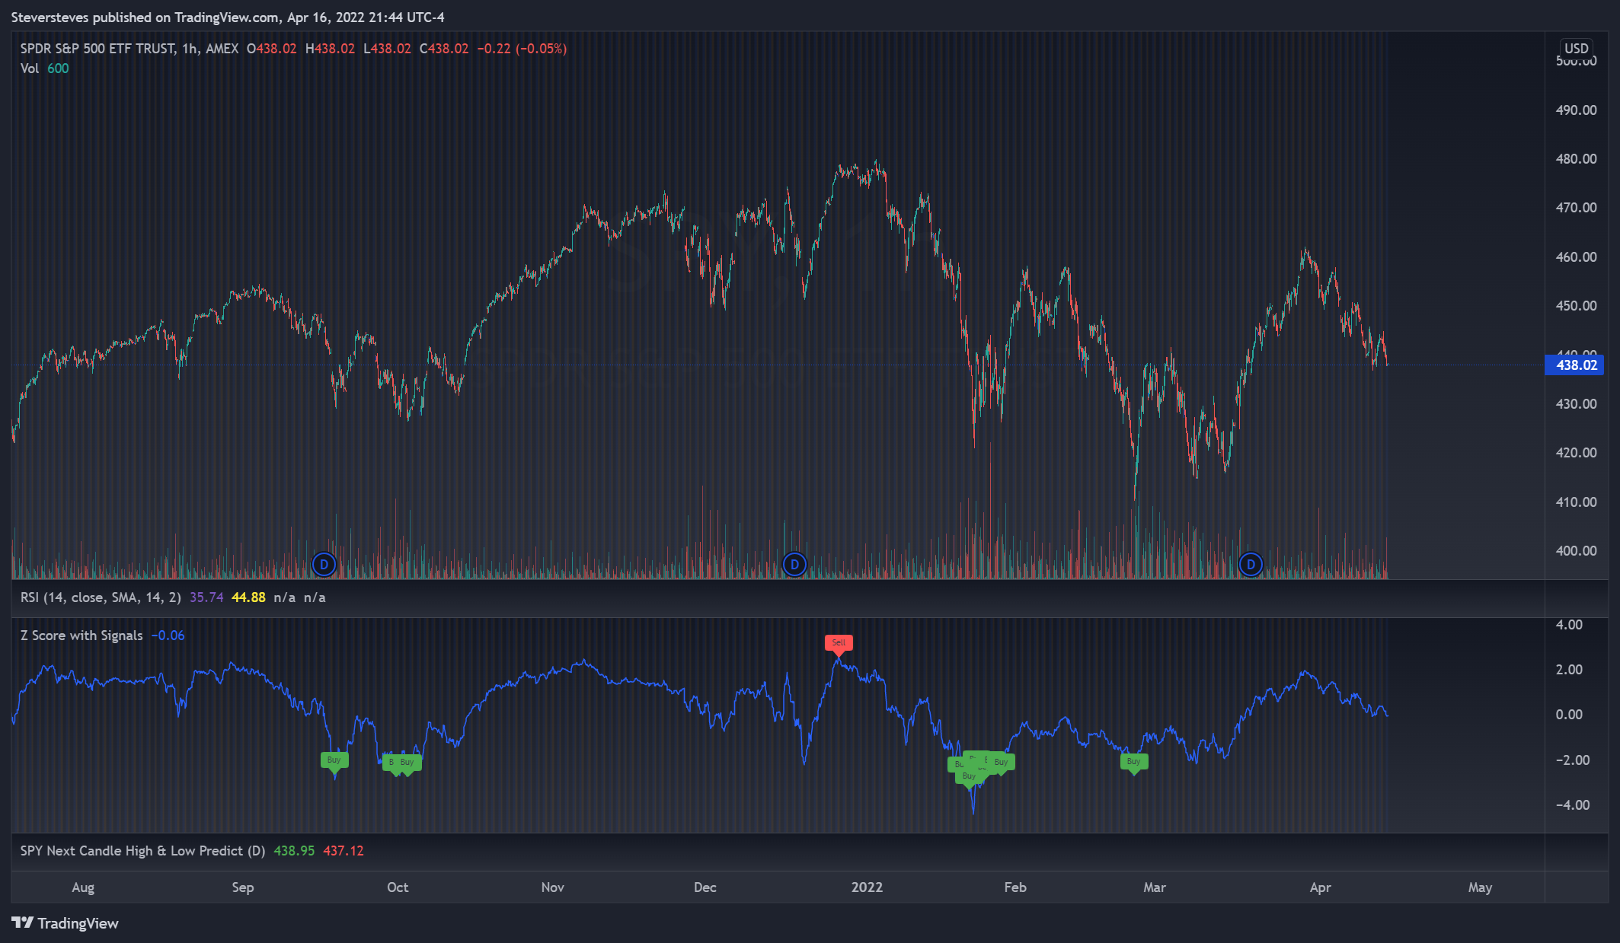Click the Buy signal label in early March
Image resolution: width=1620 pixels, height=943 pixels.
pos(1134,761)
